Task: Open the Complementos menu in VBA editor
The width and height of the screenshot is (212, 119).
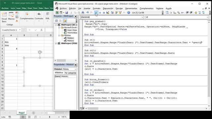Action: pyautogui.click(x=146, y=8)
